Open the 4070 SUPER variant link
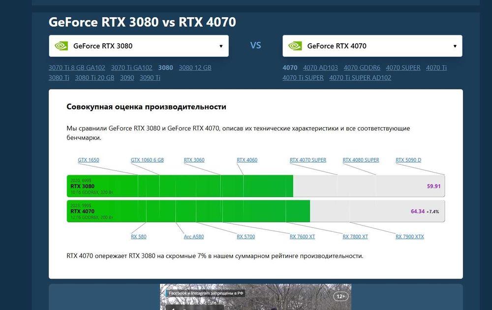 [403, 68]
